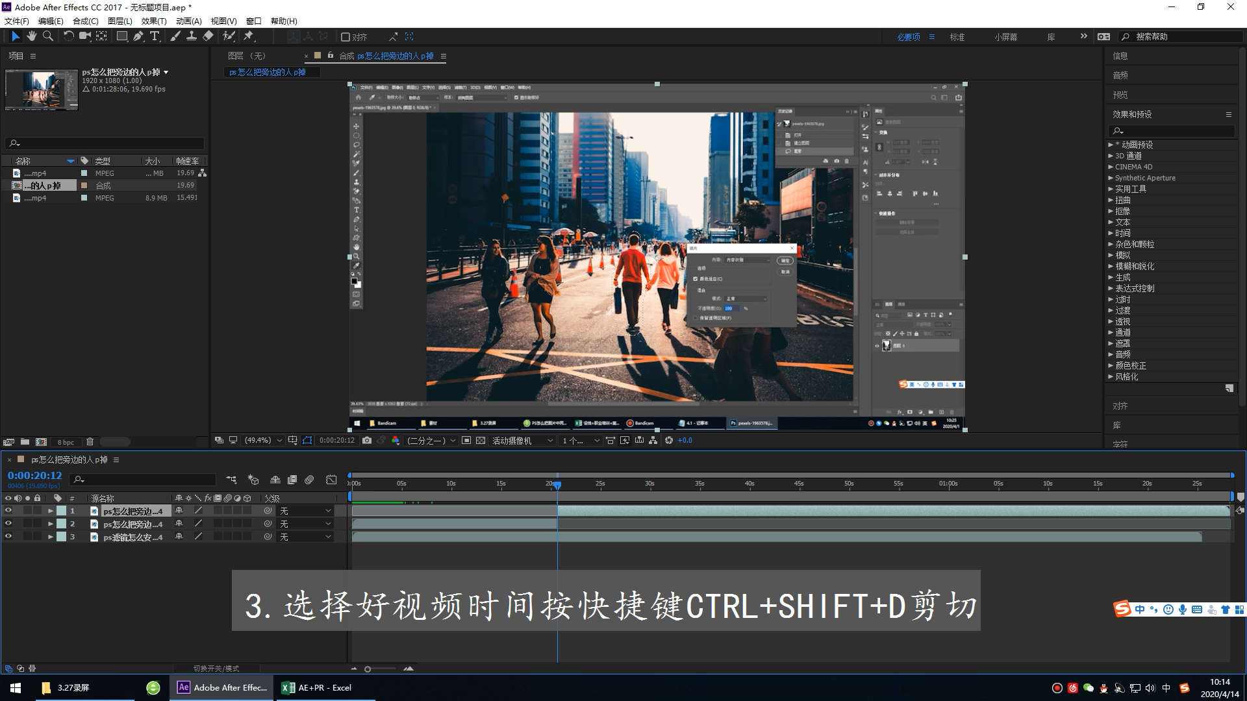Open the parent 无 selector for layer 2

coord(304,524)
